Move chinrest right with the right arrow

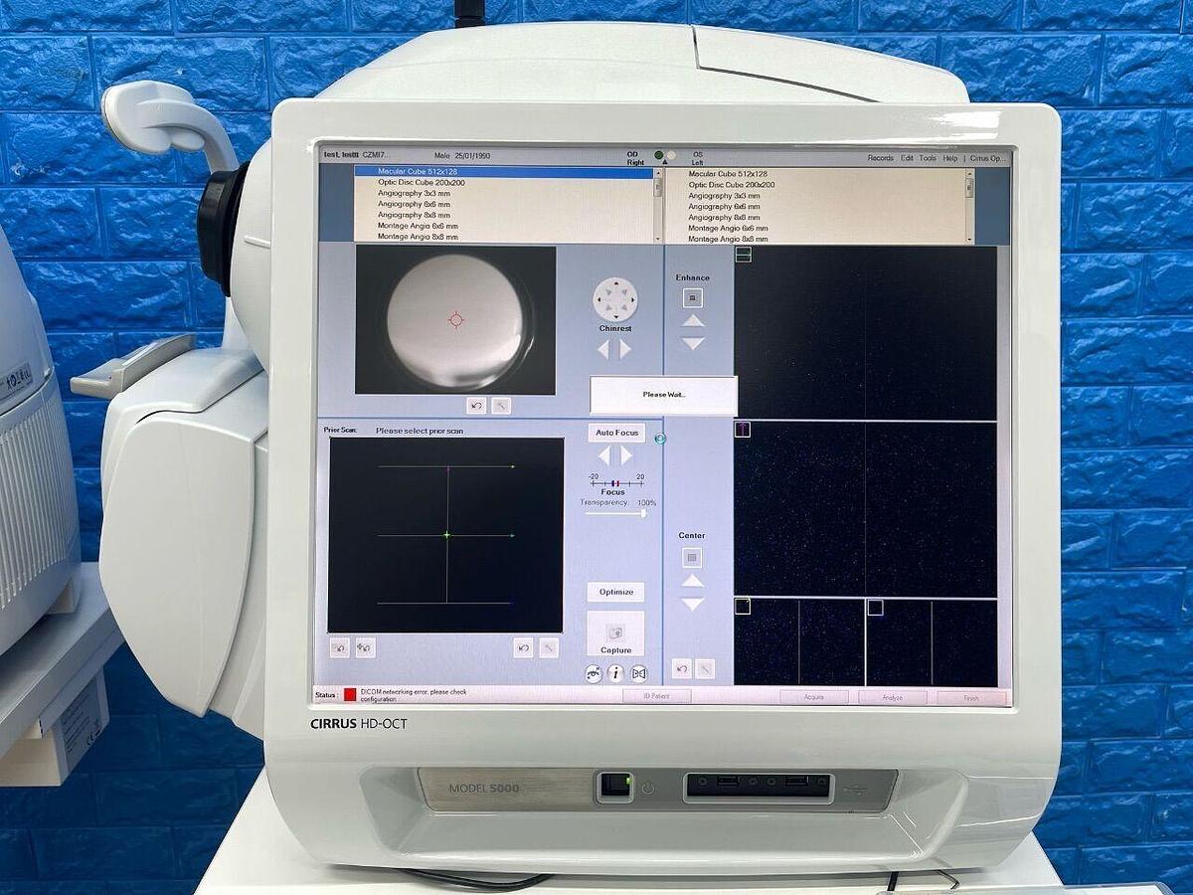click(x=625, y=349)
